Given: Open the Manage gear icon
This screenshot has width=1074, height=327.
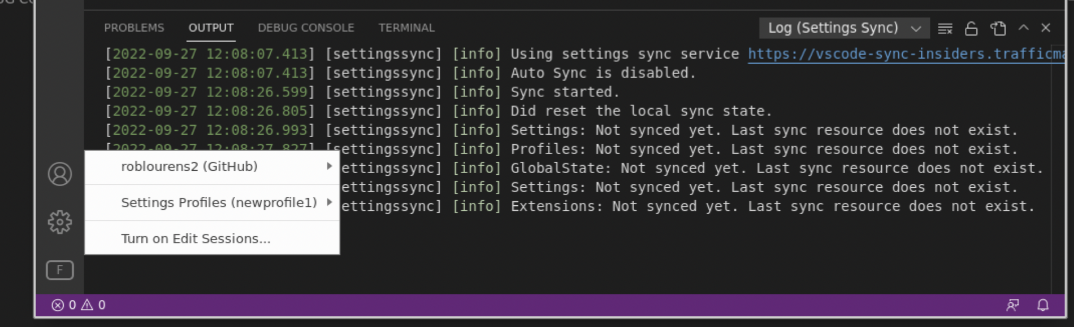Looking at the screenshot, I should [60, 222].
